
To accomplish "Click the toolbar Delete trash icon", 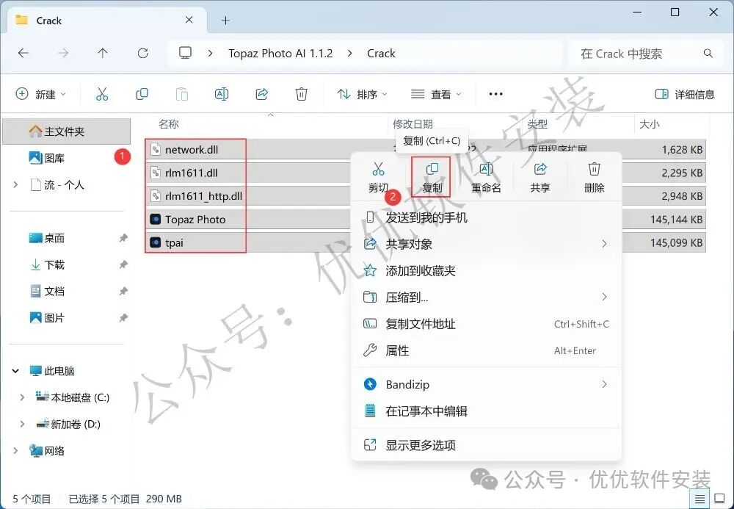I will pos(302,94).
